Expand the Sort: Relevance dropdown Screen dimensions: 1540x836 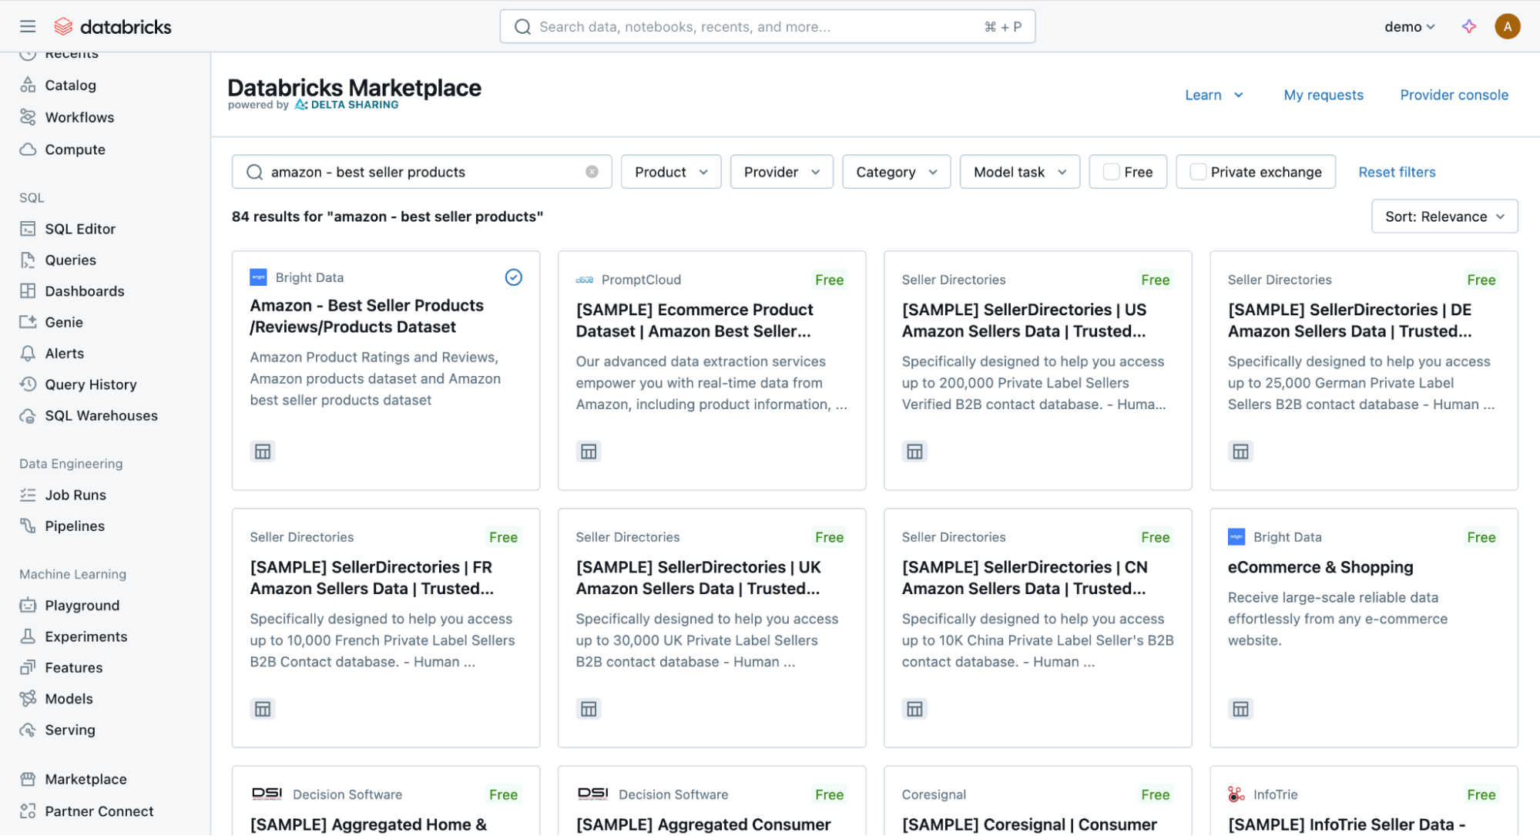[x=1444, y=217]
